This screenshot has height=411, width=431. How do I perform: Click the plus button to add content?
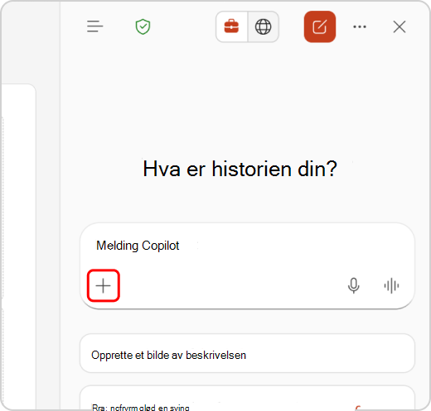(104, 285)
